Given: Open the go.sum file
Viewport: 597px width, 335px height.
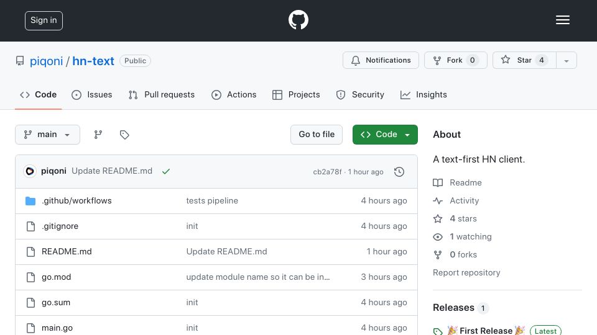Looking at the screenshot, I should [56, 302].
